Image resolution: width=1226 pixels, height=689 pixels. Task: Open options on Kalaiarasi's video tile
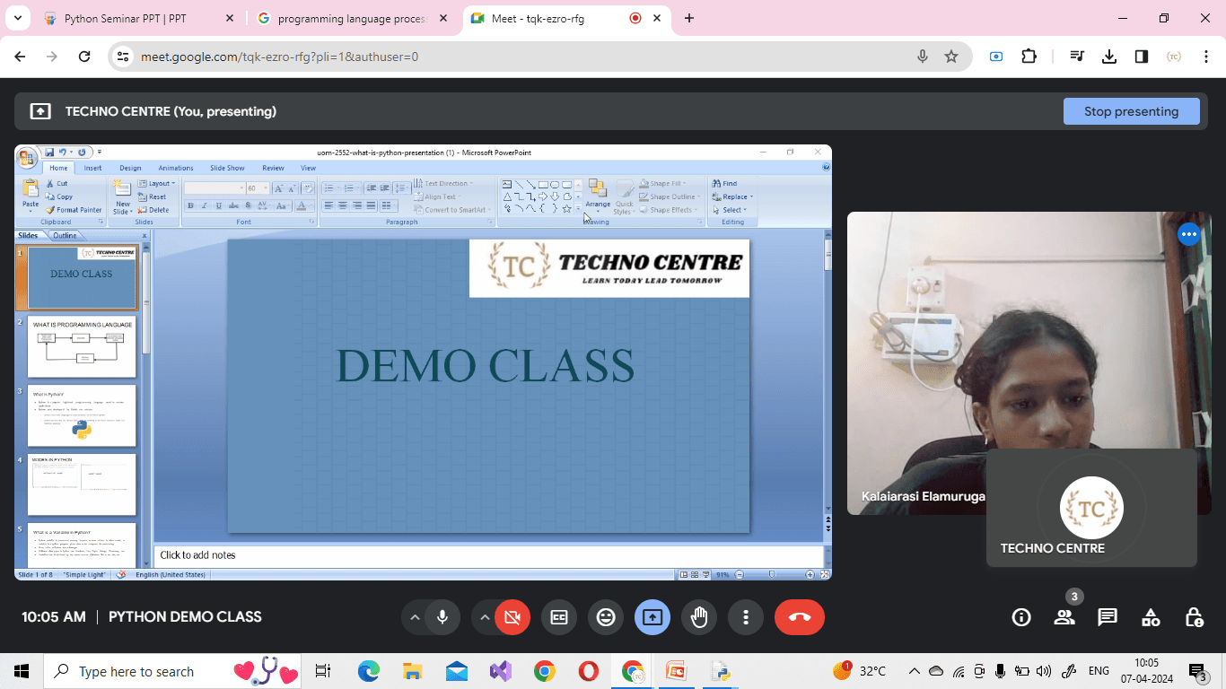tap(1189, 234)
